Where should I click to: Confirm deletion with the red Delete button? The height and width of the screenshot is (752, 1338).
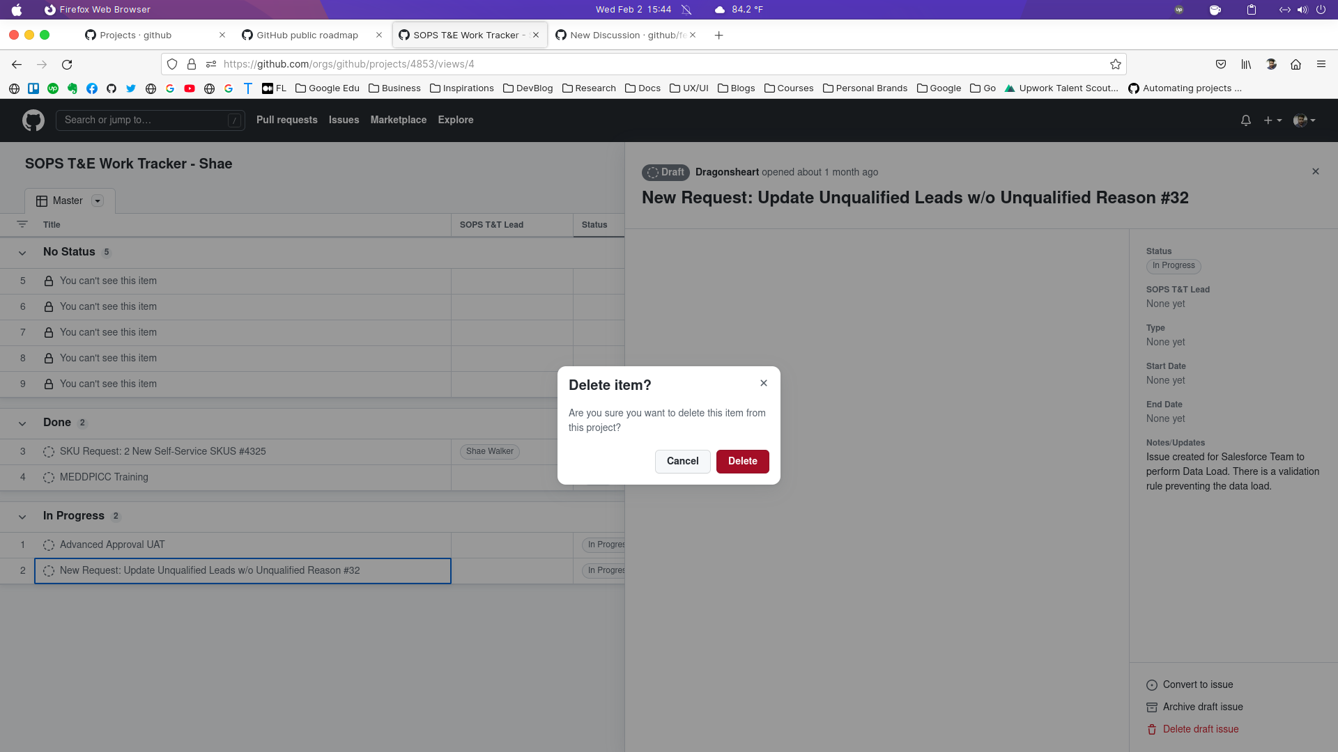click(x=742, y=461)
